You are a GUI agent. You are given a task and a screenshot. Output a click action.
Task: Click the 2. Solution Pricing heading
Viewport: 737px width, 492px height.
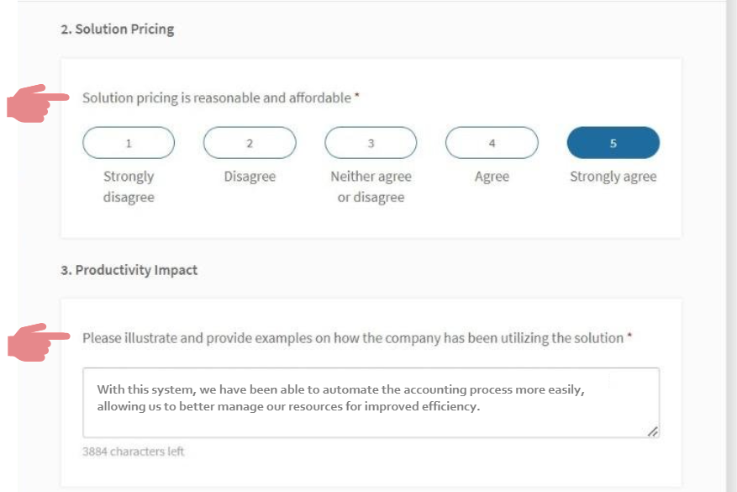coord(117,29)
